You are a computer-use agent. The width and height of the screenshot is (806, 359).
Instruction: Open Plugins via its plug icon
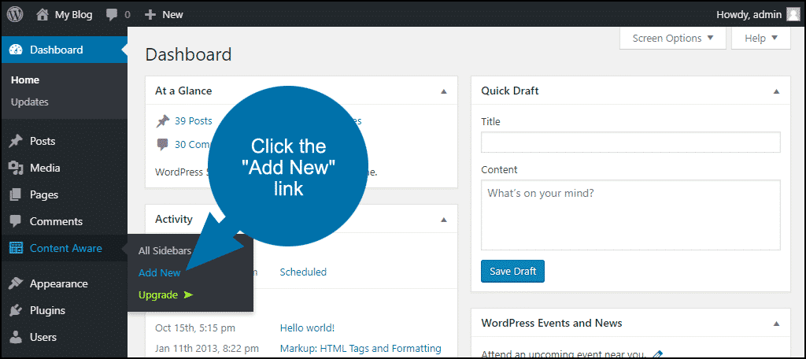coord(16,310)
